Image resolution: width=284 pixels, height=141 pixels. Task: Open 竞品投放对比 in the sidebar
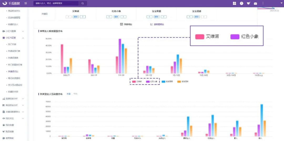(x=14, y=11)
